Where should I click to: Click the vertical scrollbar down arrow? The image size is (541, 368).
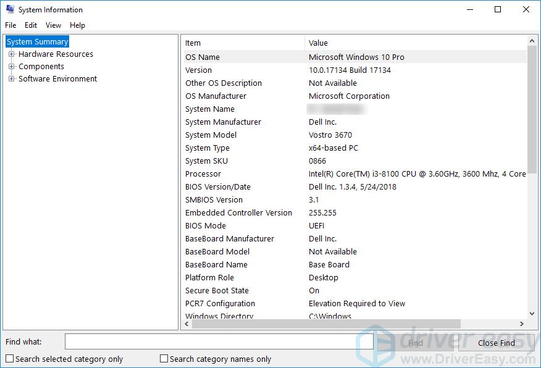[532, 314]
